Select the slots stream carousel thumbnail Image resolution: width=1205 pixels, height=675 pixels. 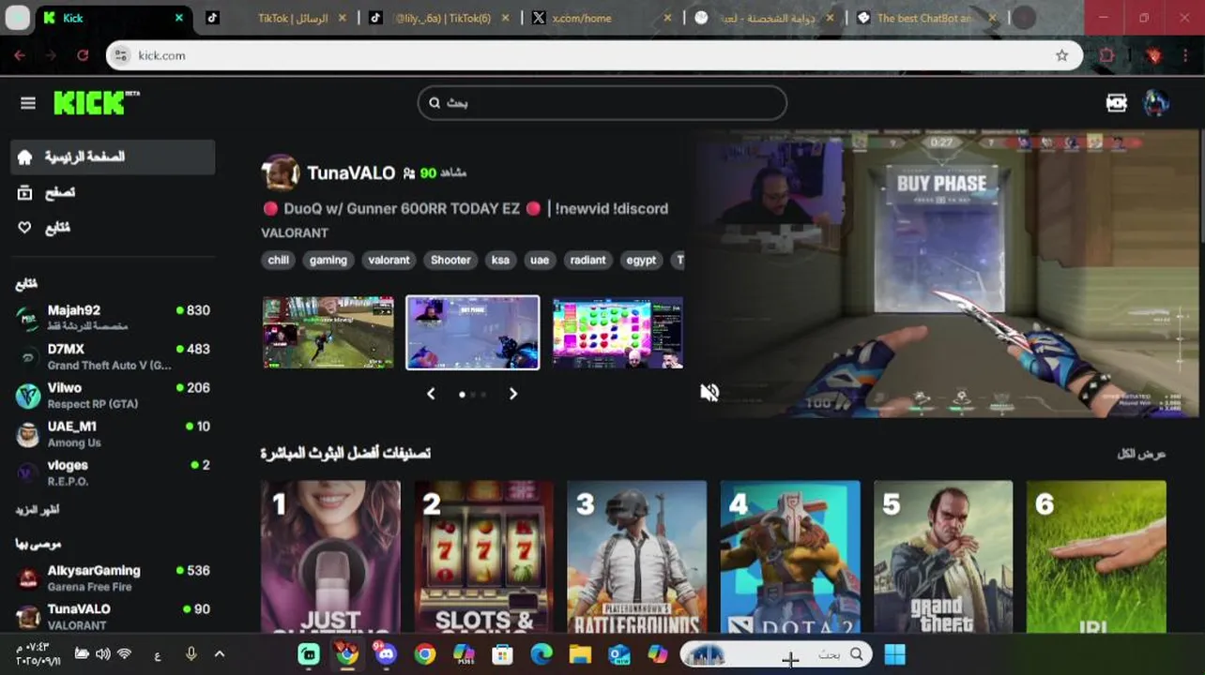[x=618, y=332]
